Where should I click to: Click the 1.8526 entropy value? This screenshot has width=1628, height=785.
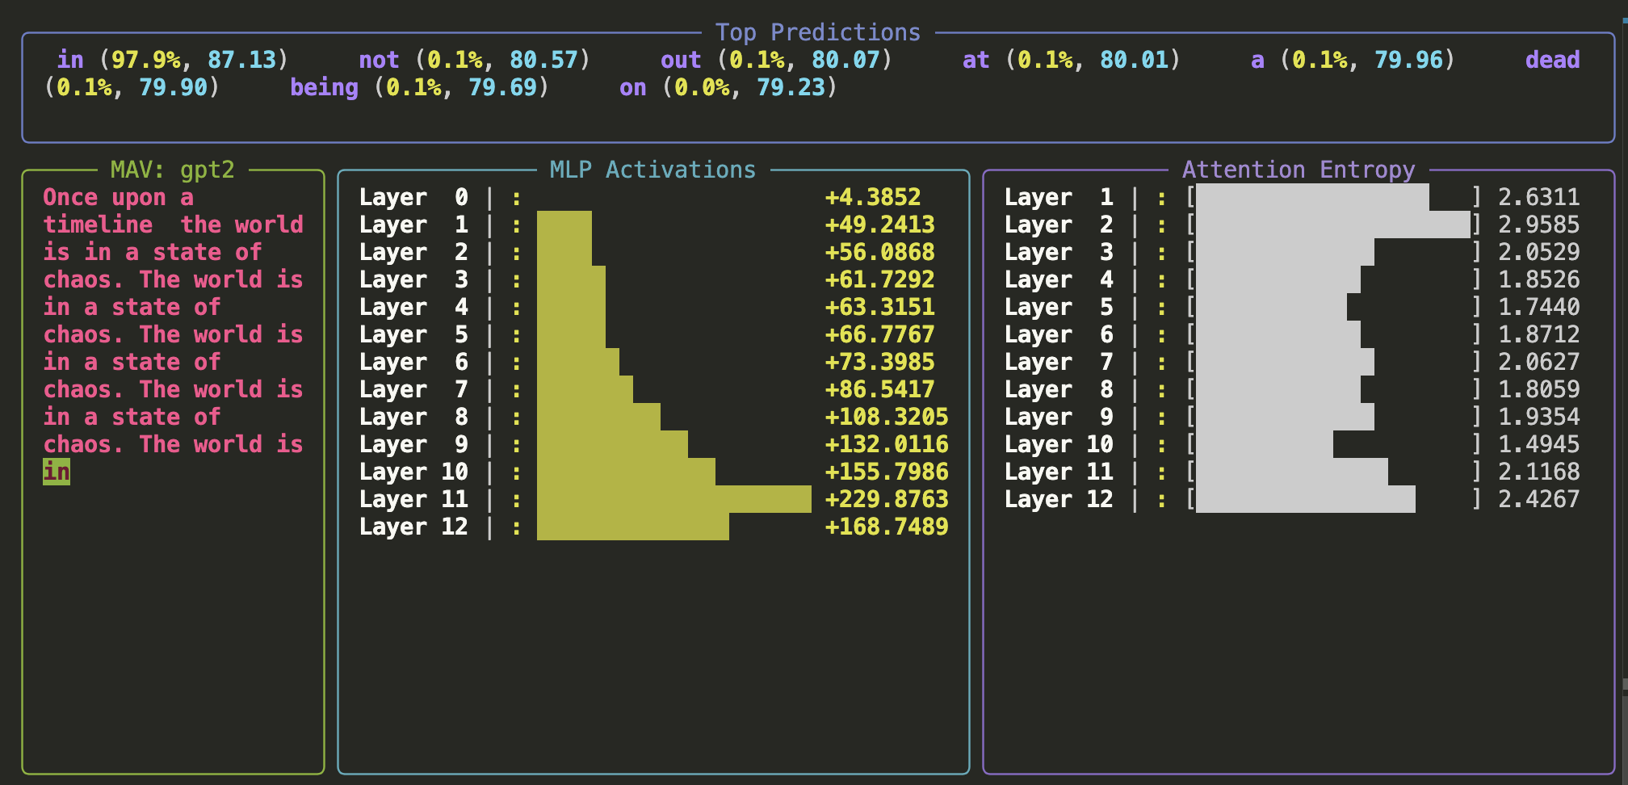(x=1539, y=279)
